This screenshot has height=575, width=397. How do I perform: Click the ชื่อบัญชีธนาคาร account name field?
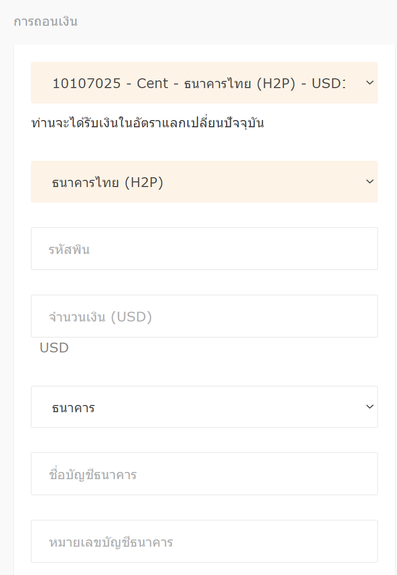pos(204,473)
